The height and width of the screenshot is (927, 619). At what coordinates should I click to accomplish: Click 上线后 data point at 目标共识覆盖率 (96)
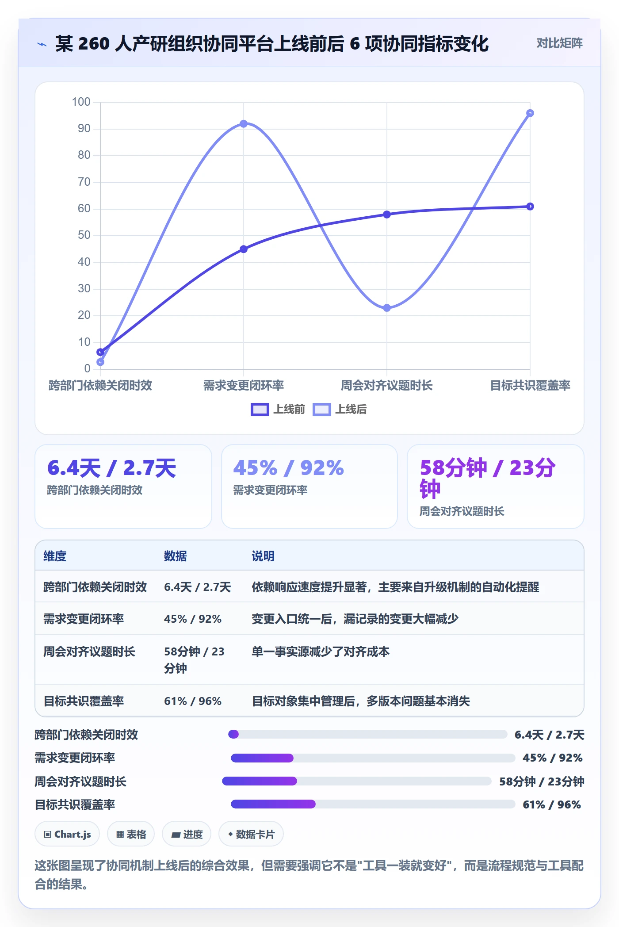tap(530, 113)
